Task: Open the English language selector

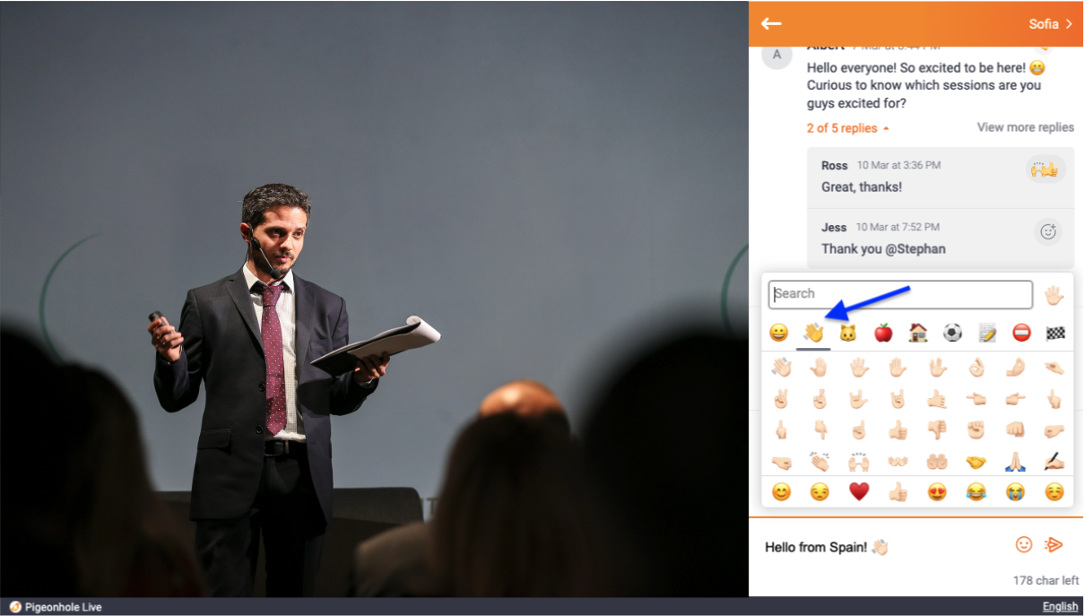Action: coord(1060,607)
